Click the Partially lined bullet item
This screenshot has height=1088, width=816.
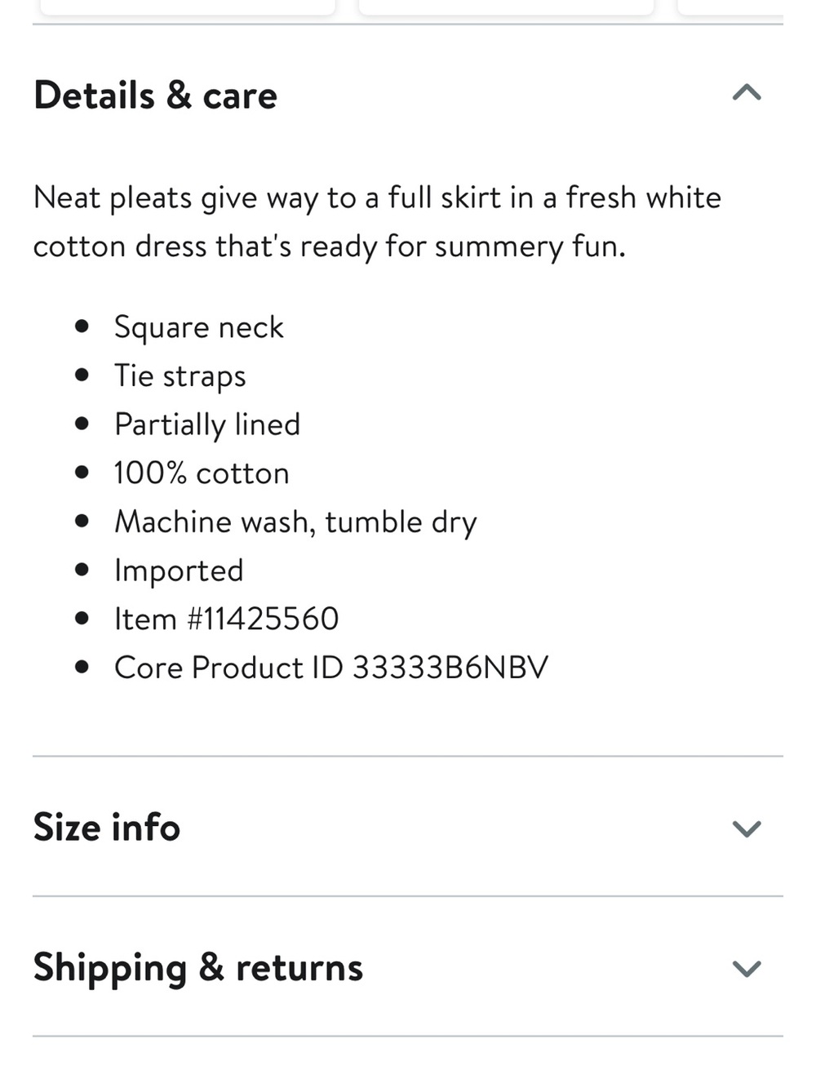point(207,424)
